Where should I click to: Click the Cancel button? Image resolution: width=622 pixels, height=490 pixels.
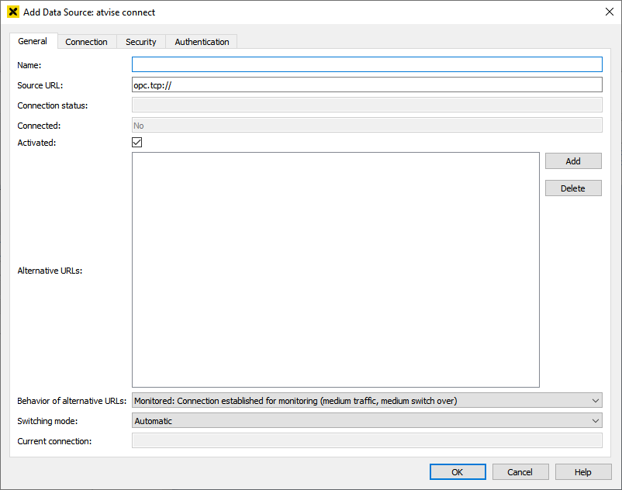point(520,472)
